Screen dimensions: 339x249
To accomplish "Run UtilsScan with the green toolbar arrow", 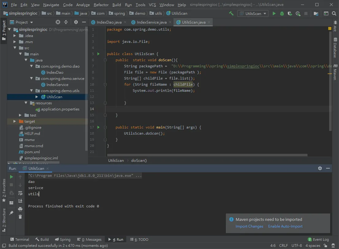I will [x=274, y=13].
